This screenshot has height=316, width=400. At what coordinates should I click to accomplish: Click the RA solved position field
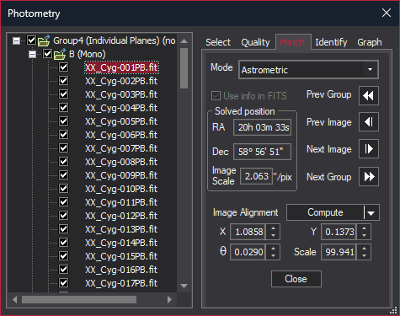pyautogui.click(x=262, y=127)
